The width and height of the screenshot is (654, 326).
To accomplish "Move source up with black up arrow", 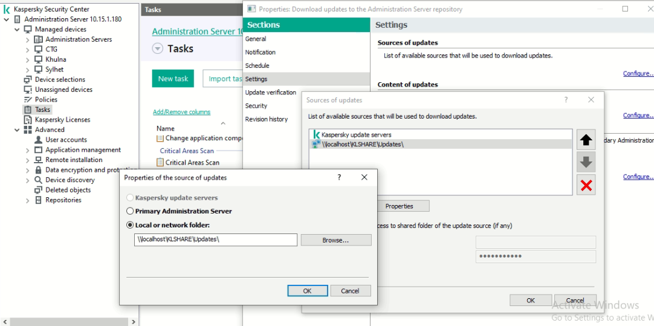I will pyautogui.click(x=586, y=140).
